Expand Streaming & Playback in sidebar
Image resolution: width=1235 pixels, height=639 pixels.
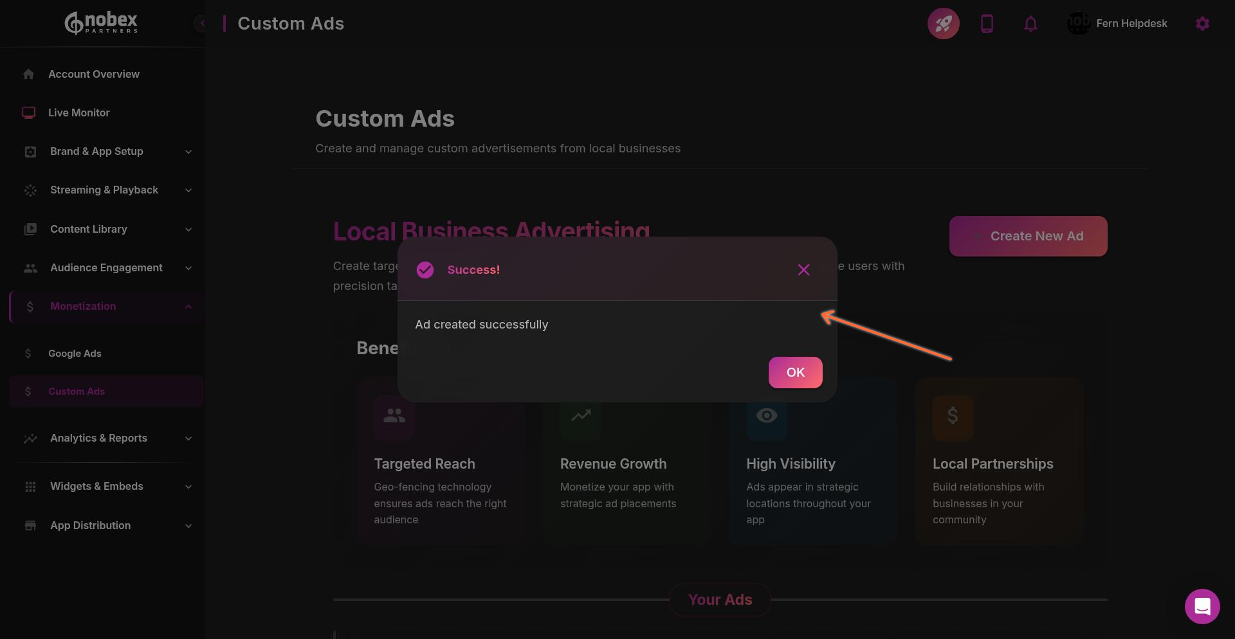(x=188, y=190)
